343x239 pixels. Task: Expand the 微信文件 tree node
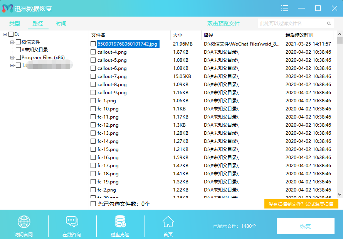pyautogui.click(x=12, y=42)
